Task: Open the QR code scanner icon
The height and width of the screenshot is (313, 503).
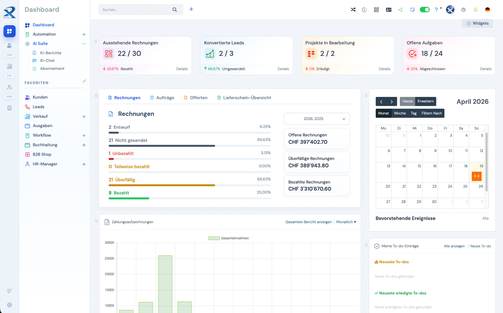Action: 376,10
